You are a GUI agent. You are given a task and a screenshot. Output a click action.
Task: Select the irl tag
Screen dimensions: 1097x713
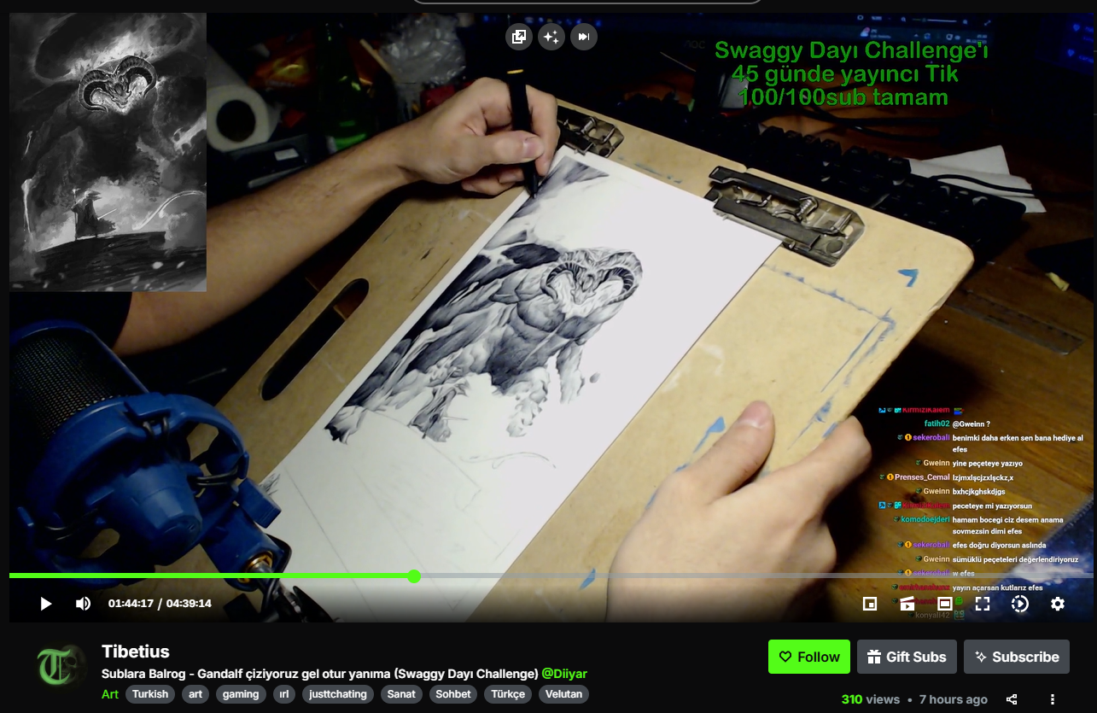(x=284, y=694)
